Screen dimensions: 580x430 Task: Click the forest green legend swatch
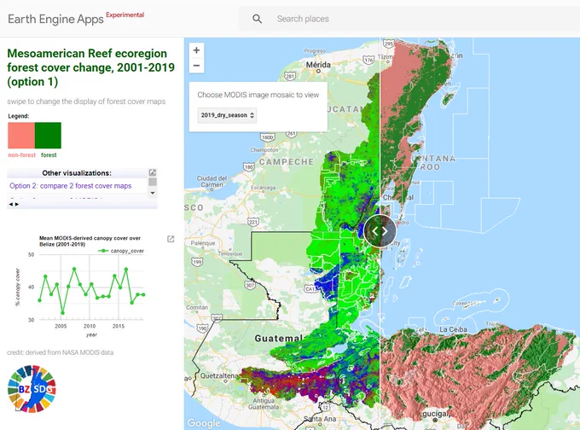click(48, 136)
